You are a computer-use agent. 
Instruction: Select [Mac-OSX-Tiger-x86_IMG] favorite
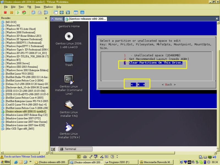(20, 129)
